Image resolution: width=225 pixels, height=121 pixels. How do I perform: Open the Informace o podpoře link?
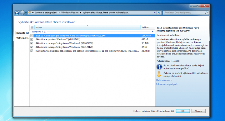tap(167, 84)
